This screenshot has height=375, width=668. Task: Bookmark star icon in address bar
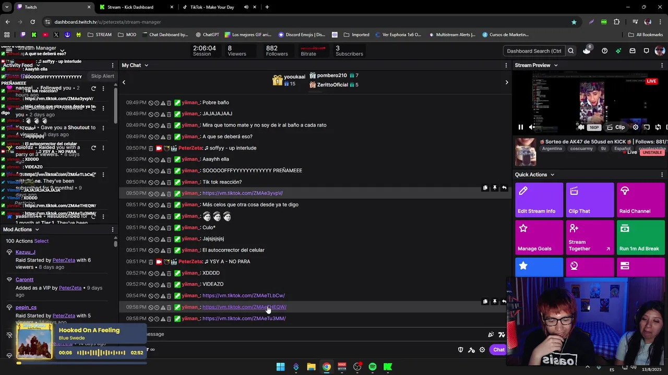[574, 22]
